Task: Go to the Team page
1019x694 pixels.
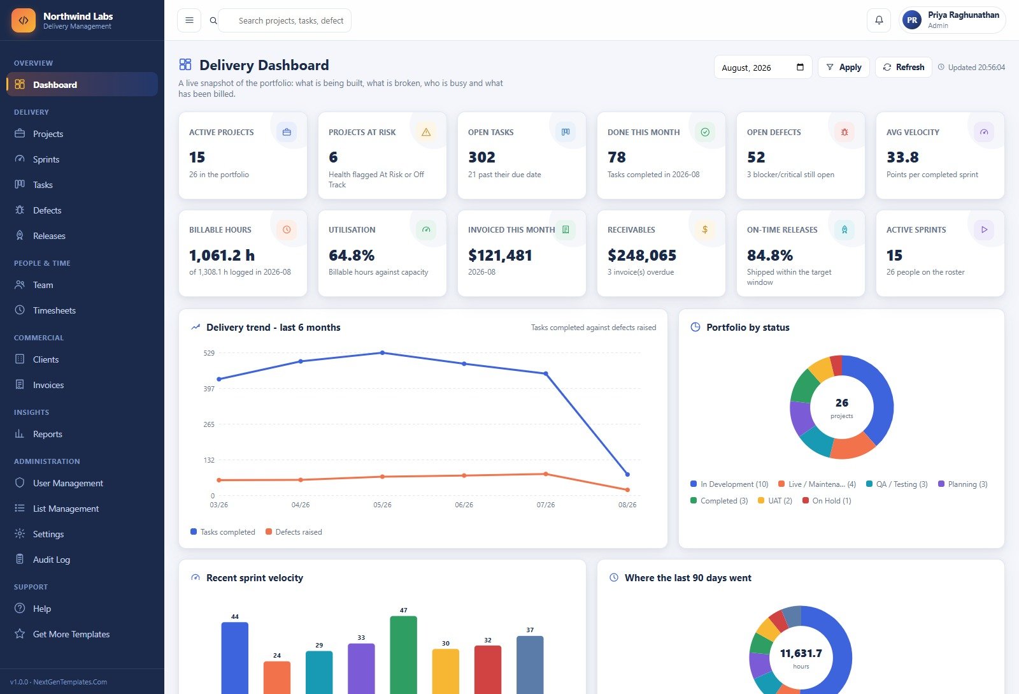Action: coord(82,285)
